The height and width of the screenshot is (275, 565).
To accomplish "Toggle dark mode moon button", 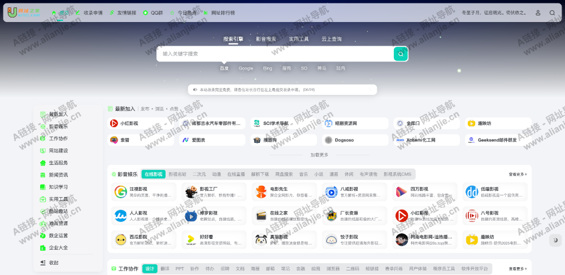I will point(555,240).
